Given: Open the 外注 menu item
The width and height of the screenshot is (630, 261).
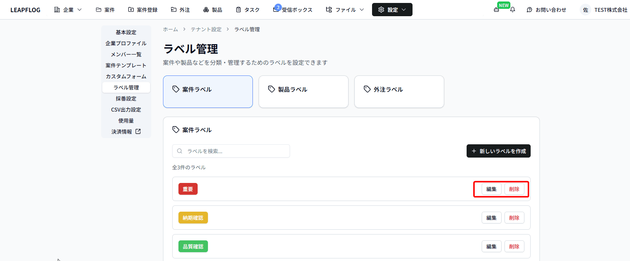Looking at the screenshot, I should click(x=180, y=10).
